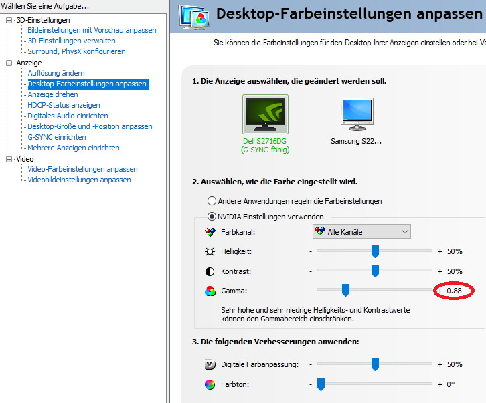
Task: Click the minus sign next to Helligkeit
Action: click(310, 252)
